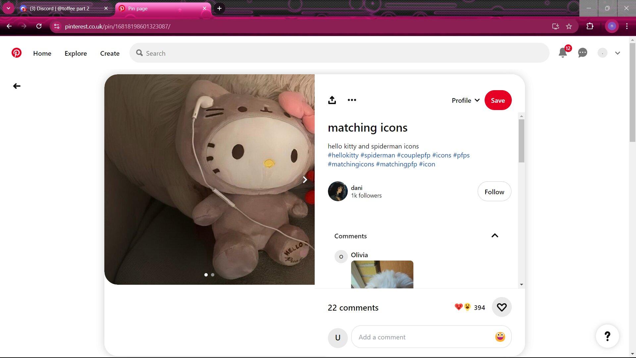Go to the next carousel image
Screen dimensions: 636x358
pyautogui.click(x=305, y=180)
